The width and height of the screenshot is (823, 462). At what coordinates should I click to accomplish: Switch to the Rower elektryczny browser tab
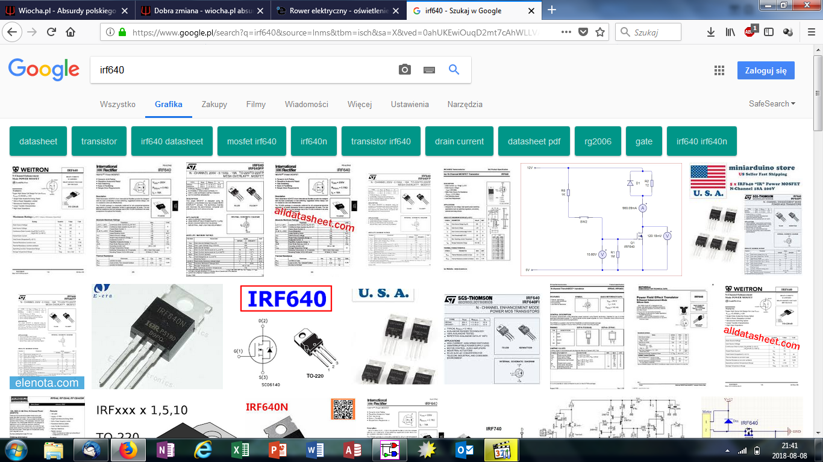tap(337, 10)
